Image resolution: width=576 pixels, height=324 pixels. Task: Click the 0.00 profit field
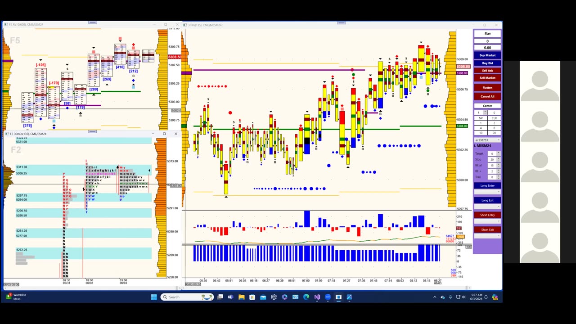tap(487, 47)
